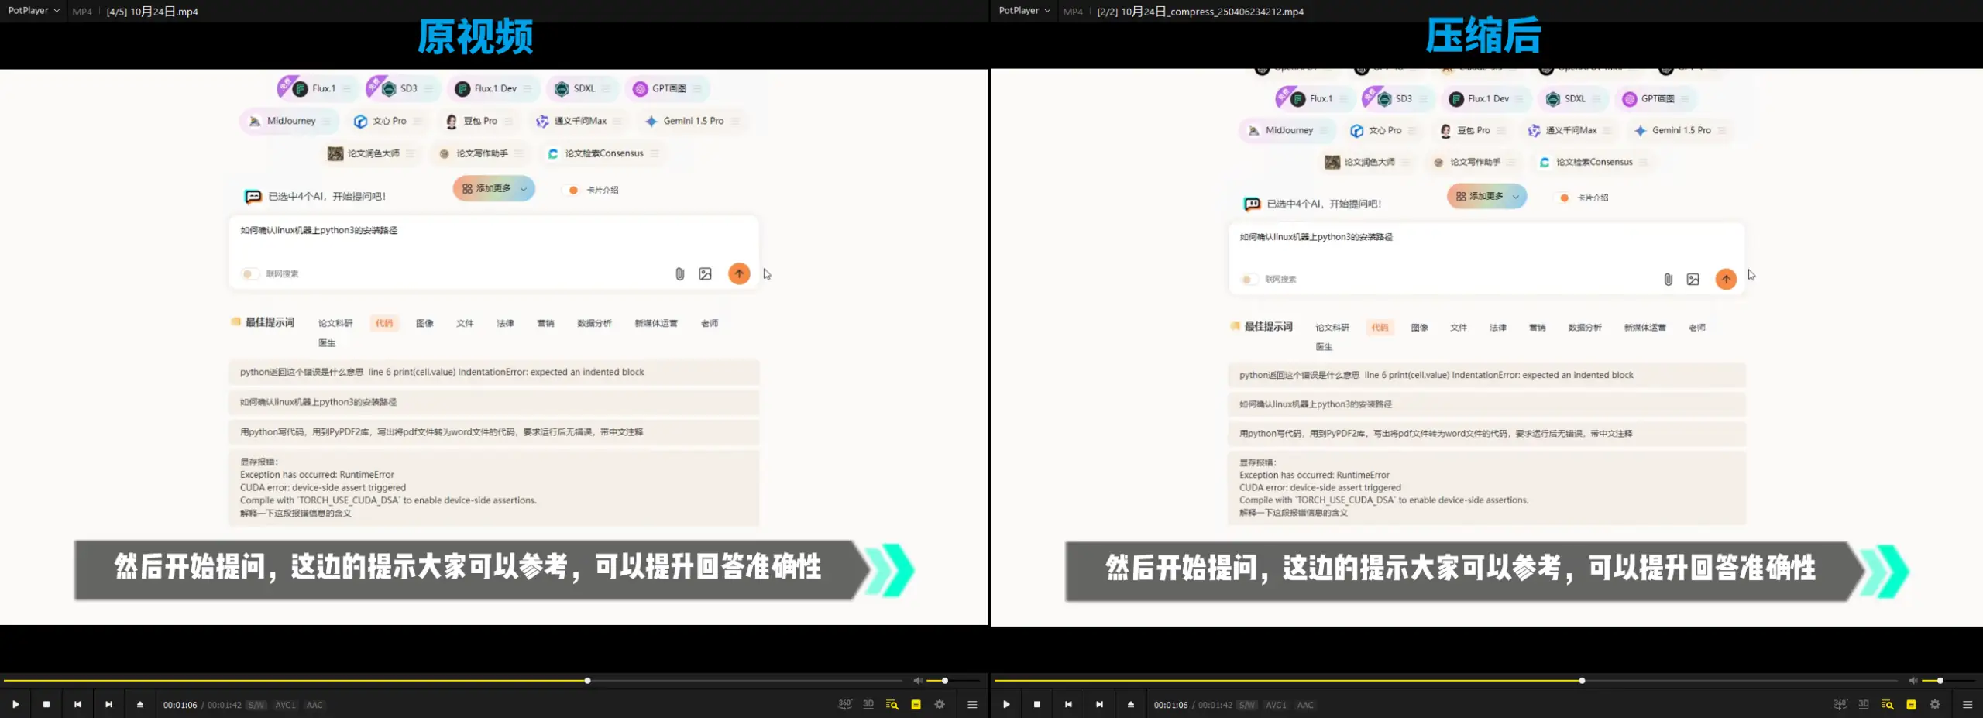Click the 00:01:42 total time in left player
This screenshot has width=1983, height=718.
pos(225,705)
